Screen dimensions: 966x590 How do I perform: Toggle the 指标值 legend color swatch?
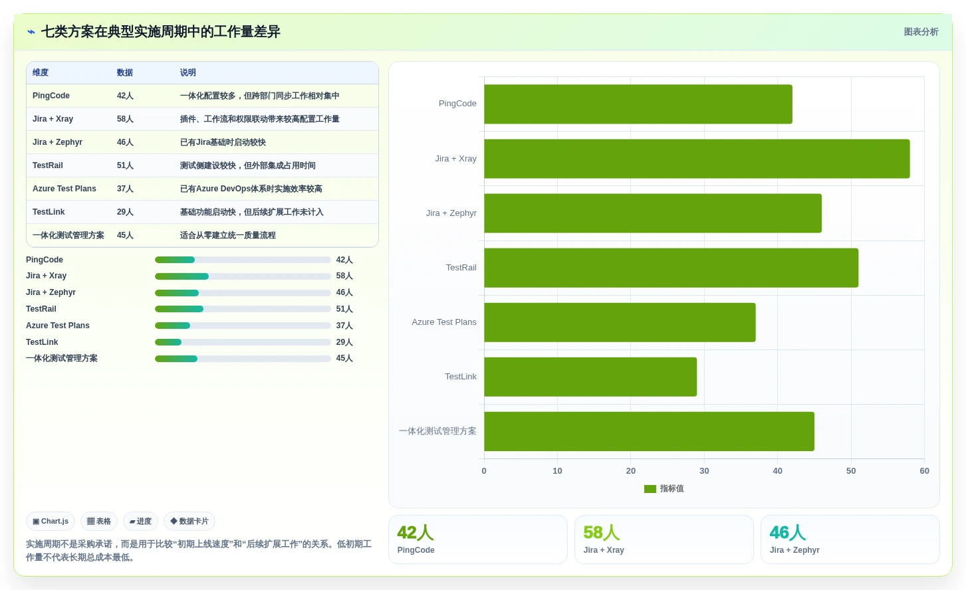[x=650, y=489]
